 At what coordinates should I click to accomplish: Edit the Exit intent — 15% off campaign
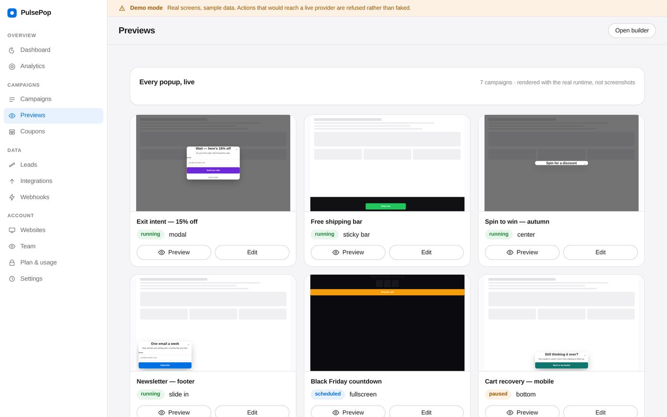click(x=252, y=253)
